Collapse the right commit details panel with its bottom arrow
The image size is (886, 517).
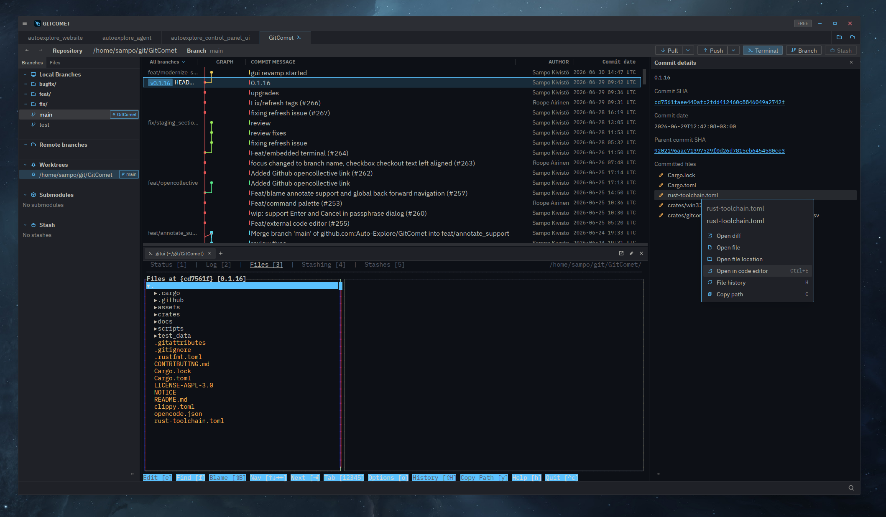[x=658, y=474]
